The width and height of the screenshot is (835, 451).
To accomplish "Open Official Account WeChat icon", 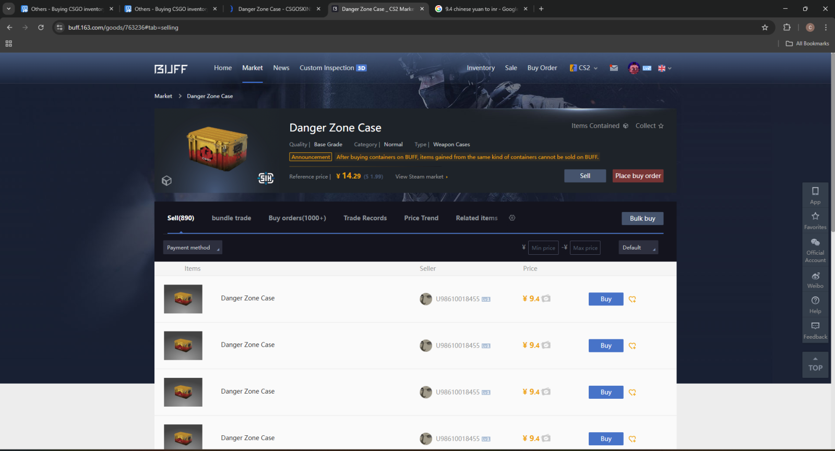I will (x=815, y=250).
